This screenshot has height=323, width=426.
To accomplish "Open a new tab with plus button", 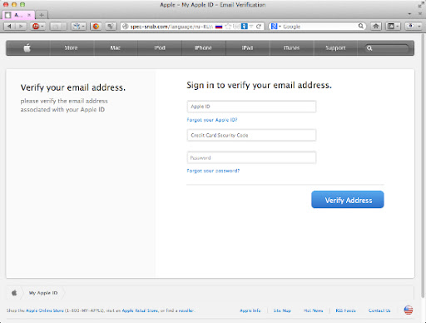I will pyautogui.click(x=42, y=15).
